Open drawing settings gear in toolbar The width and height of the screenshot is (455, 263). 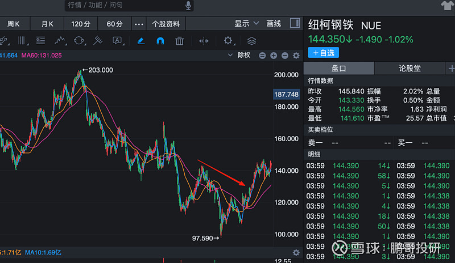[229, 41]
